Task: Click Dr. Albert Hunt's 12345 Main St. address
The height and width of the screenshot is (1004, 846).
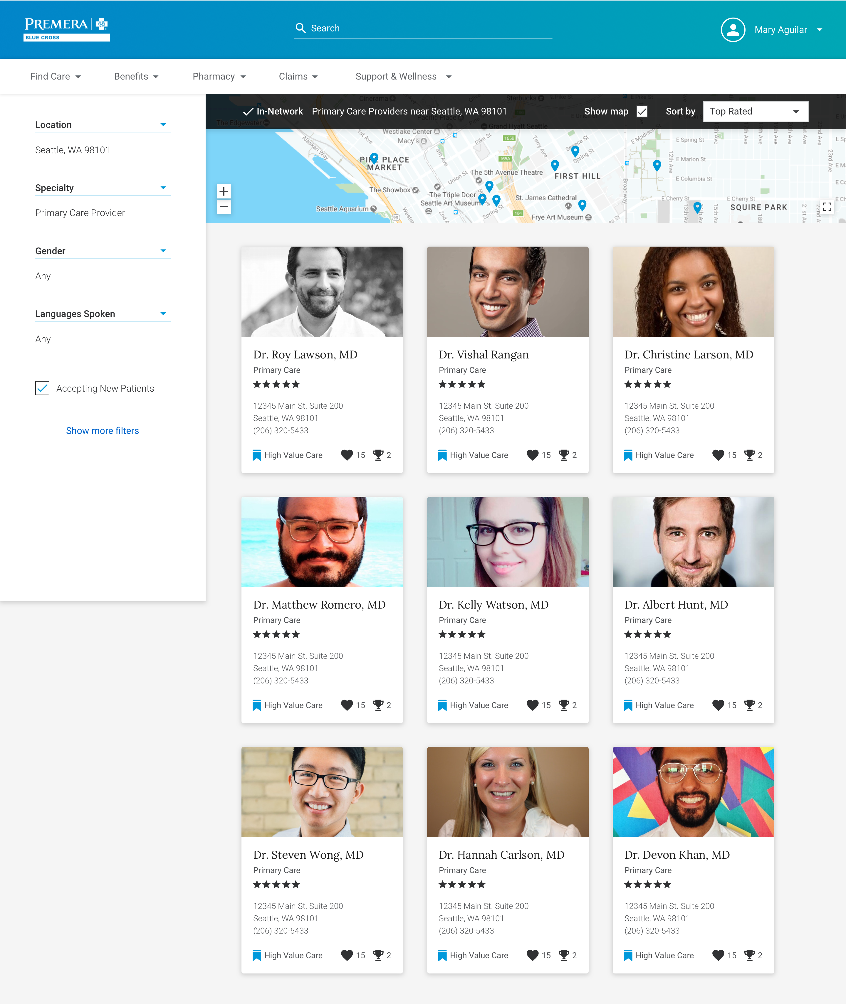Action: pos(669,656)
